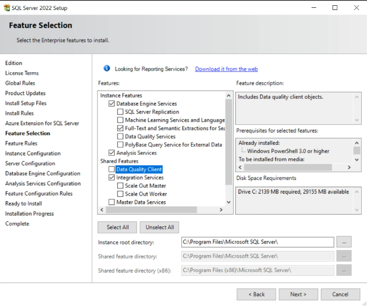367x306 pixels.
Task: Click the blue information icon near Reporting Services
Action: point(107,69)
